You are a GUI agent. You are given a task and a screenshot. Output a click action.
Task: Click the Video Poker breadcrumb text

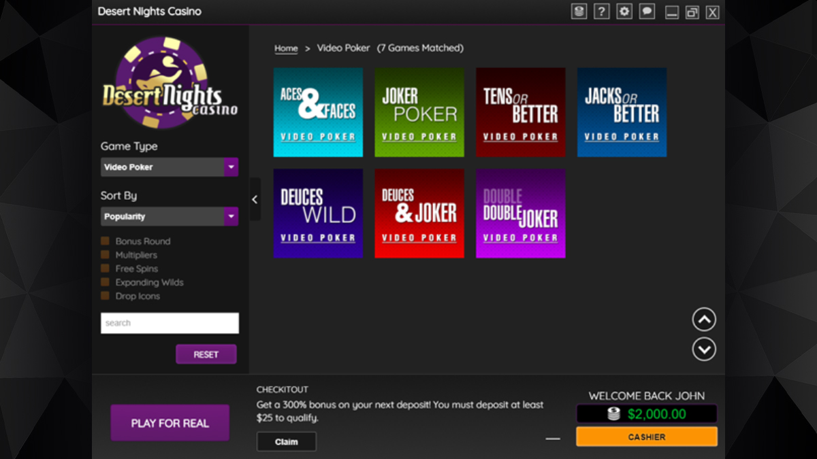(x=344, y=48)
